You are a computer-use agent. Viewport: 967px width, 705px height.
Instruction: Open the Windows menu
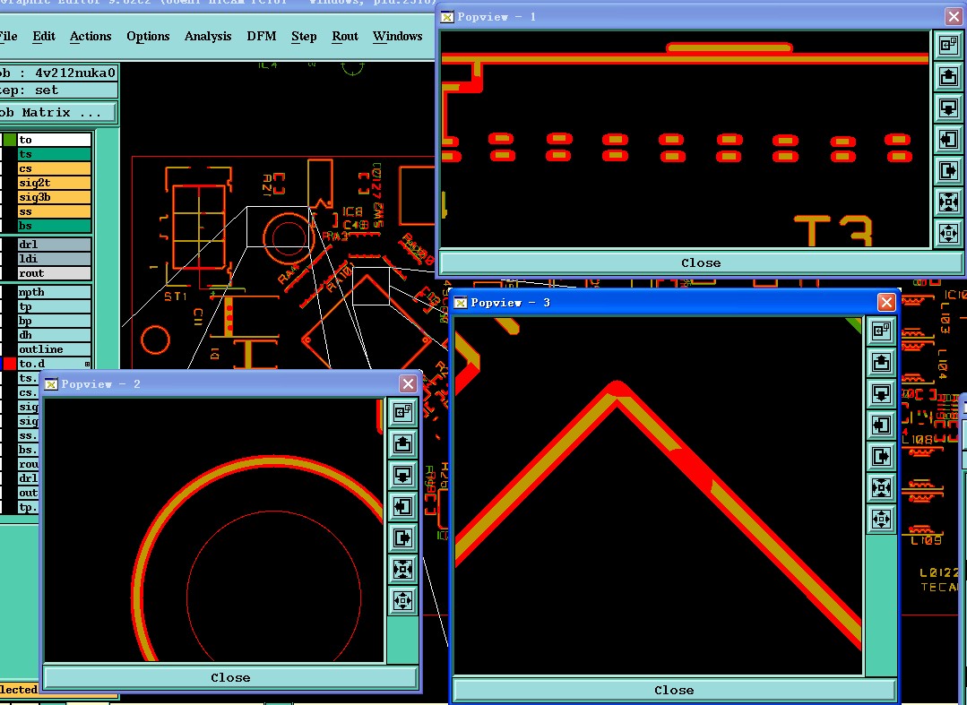click(x=398, y=37)
